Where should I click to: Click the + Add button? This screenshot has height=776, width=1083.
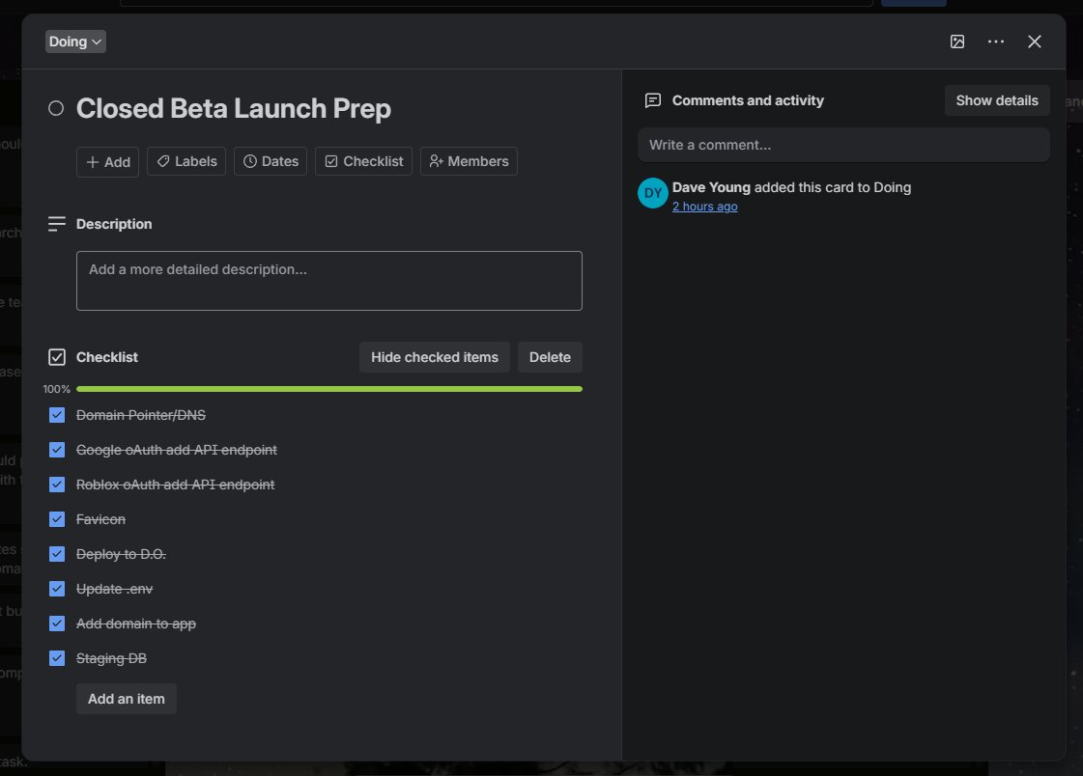click(108, 161)
